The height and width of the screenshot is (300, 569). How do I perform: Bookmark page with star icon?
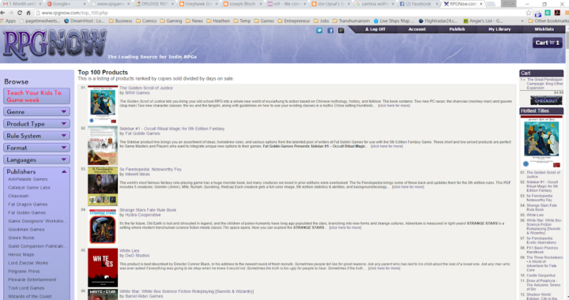pyautogui.click(x=529, y=13)
